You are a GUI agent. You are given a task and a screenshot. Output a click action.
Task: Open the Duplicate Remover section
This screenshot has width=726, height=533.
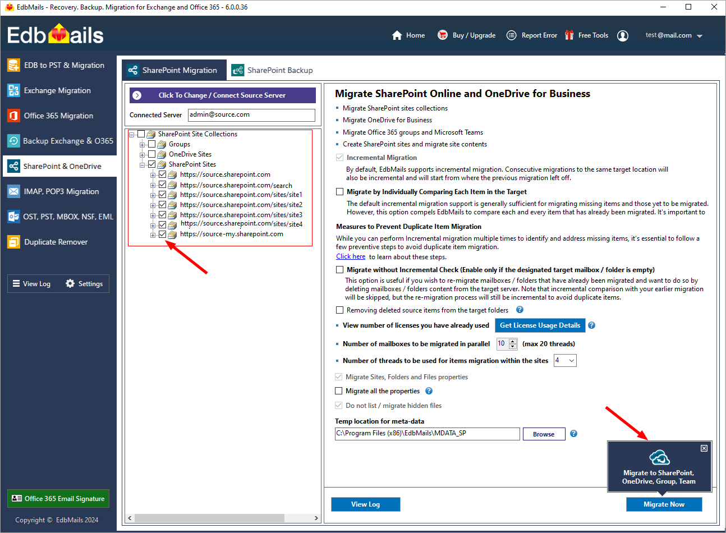click(x=58, y=242)
